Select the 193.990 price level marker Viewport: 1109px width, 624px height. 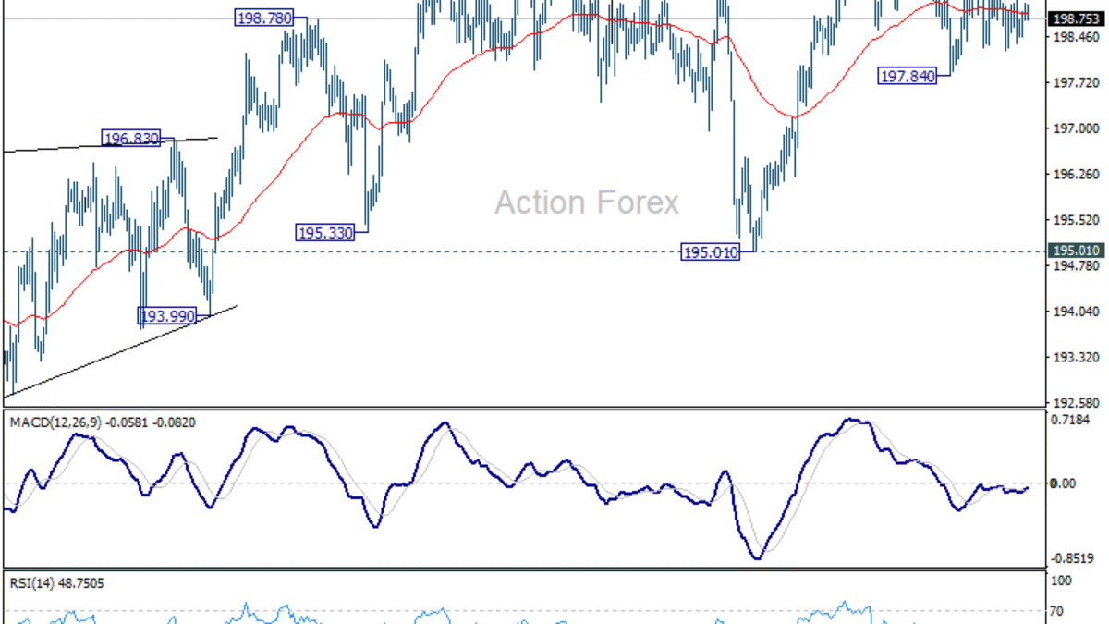pyautogui.click(x=167, y=316)
